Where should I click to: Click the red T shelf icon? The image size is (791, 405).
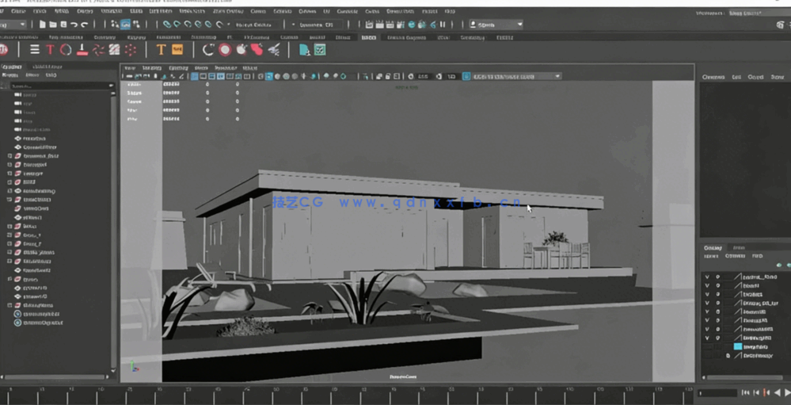click(x=50, y=50)
